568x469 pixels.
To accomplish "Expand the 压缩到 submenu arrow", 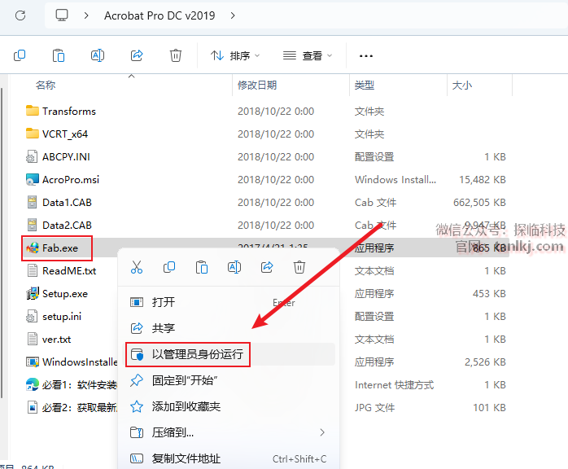I will (322, 432).
